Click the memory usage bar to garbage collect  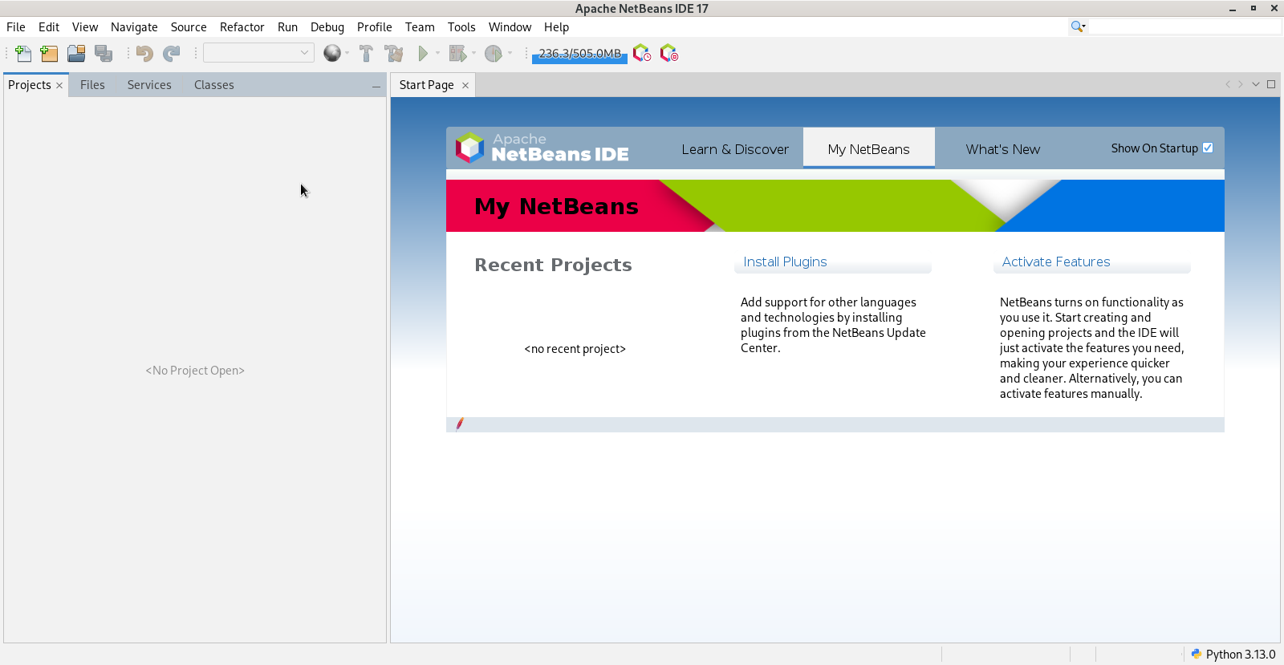point(579,54)
